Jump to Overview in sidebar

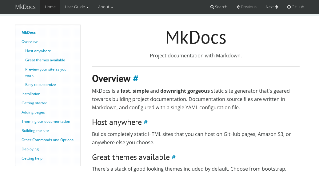pos(30,42)
